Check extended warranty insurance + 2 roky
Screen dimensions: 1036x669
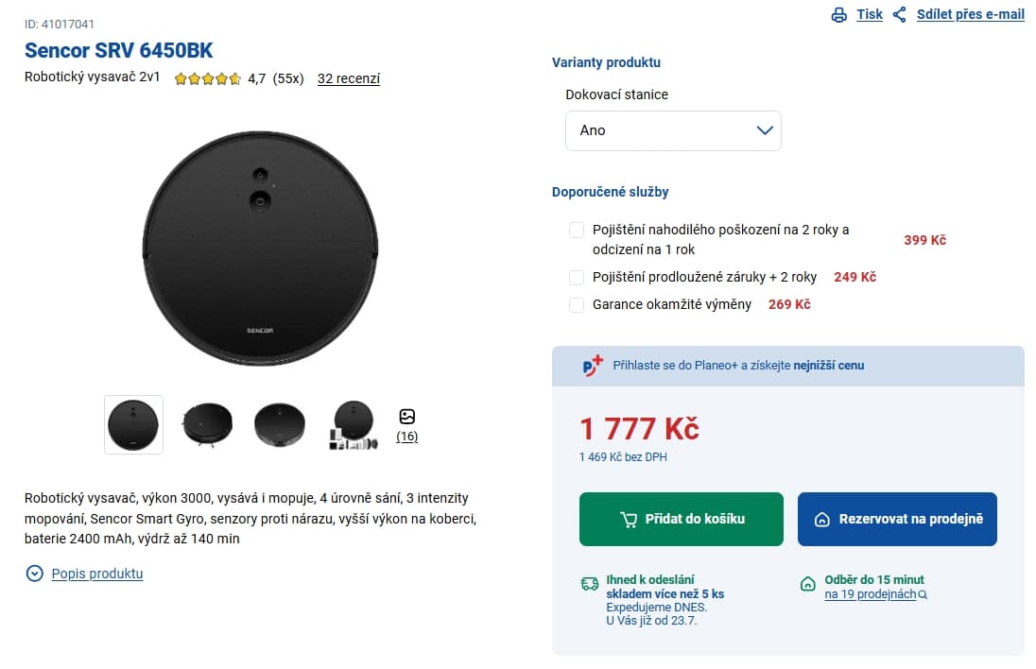[577, 278]
